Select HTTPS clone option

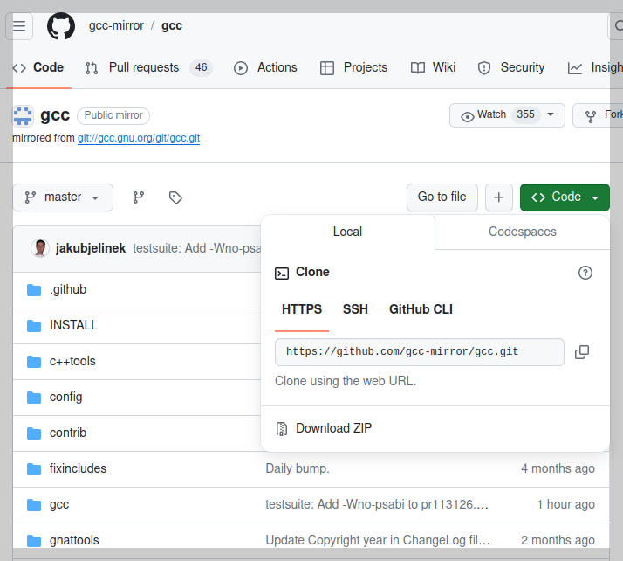[x=302, y=309]
